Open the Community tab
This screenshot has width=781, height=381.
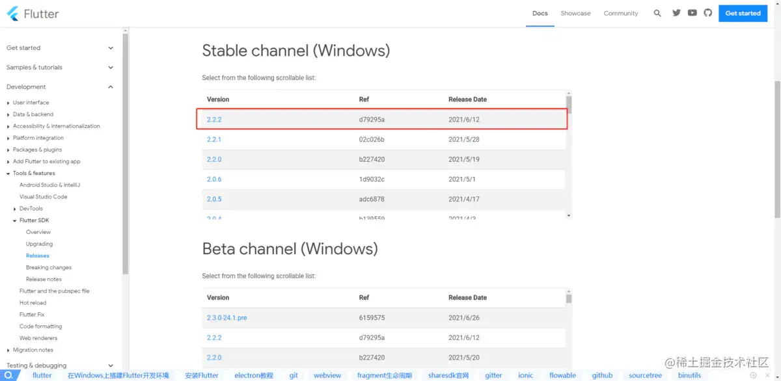[x=620, y=13]
